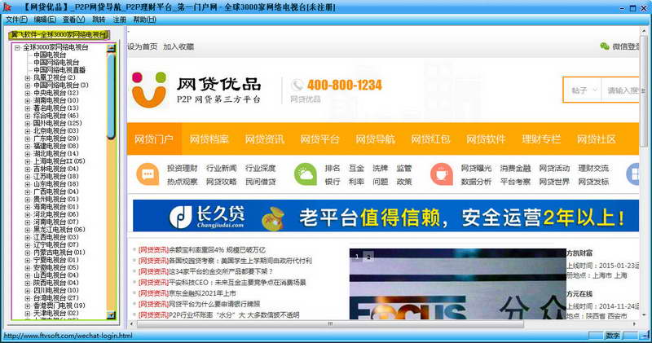Expand the 凤凰卫视台 (2) node
The image size is (652, 343).
point(28,77)
